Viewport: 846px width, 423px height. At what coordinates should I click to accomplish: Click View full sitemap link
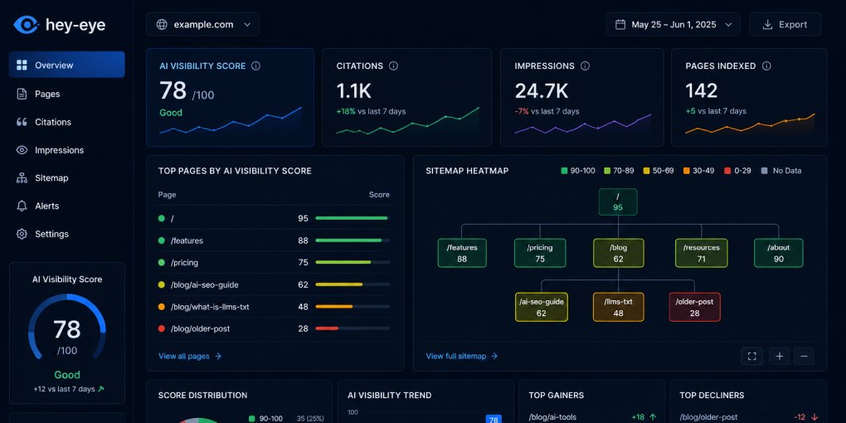tap(462, 356)
